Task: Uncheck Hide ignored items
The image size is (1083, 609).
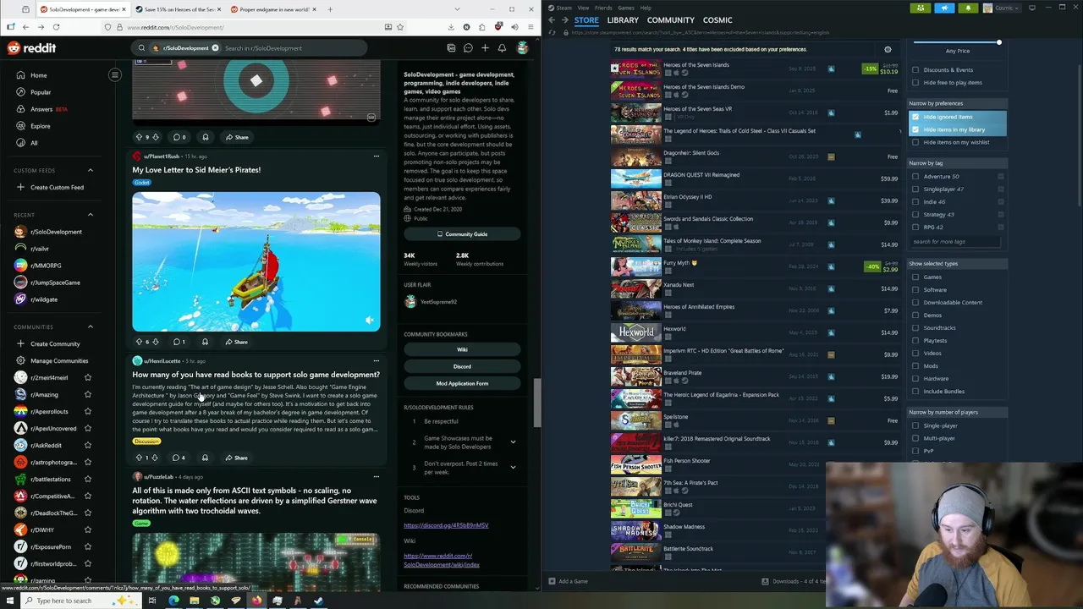Action: click(915, 117)
